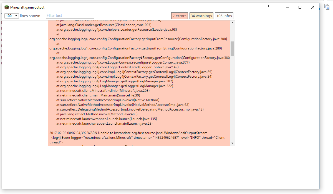Close the Minecraft game output window
Viewport: 333px width, 194px height.
pos(313,7)
